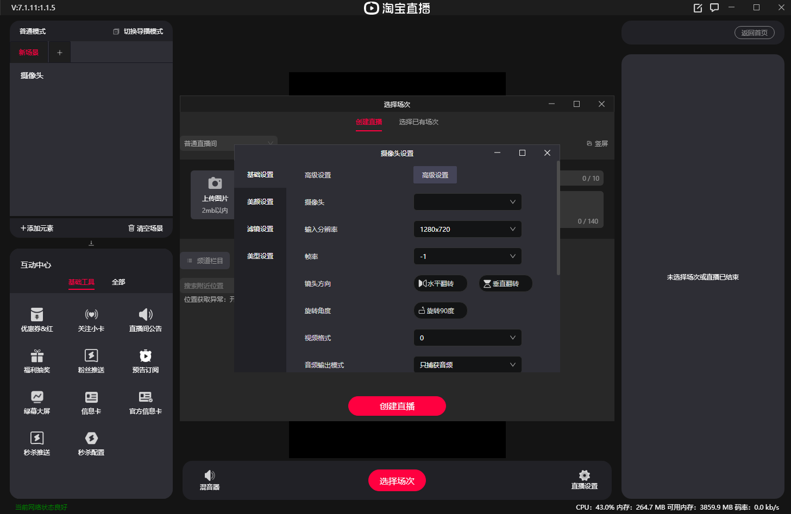Open 直播设置 live settings gear
The image size is (791, 514).
click(x=585, y=480)
